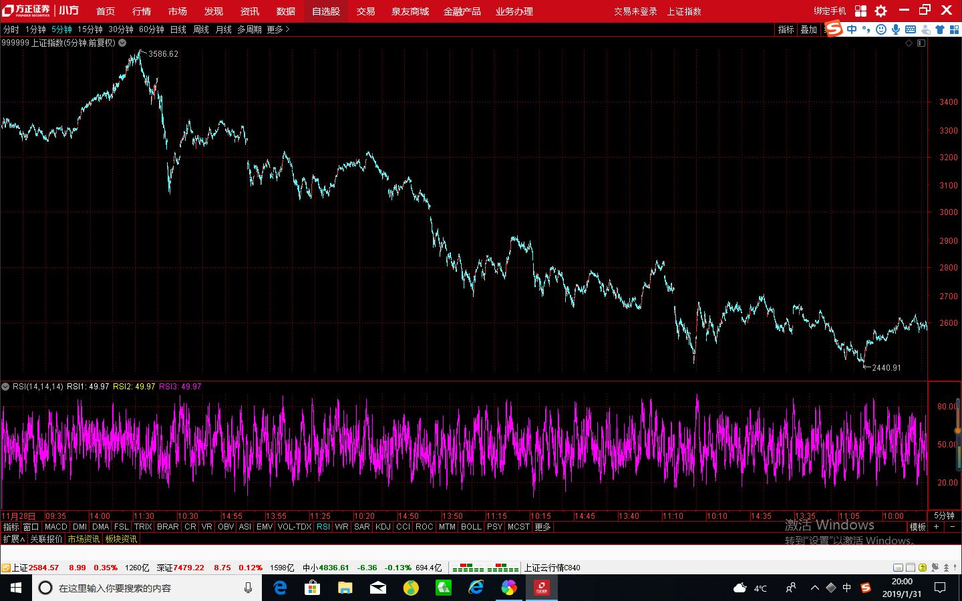
Task: Open the Sogou toolbox grid icon
Action: [954, 29]
